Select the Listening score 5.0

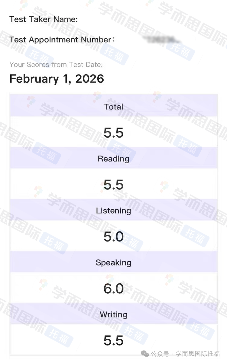[x=113, y=237]
